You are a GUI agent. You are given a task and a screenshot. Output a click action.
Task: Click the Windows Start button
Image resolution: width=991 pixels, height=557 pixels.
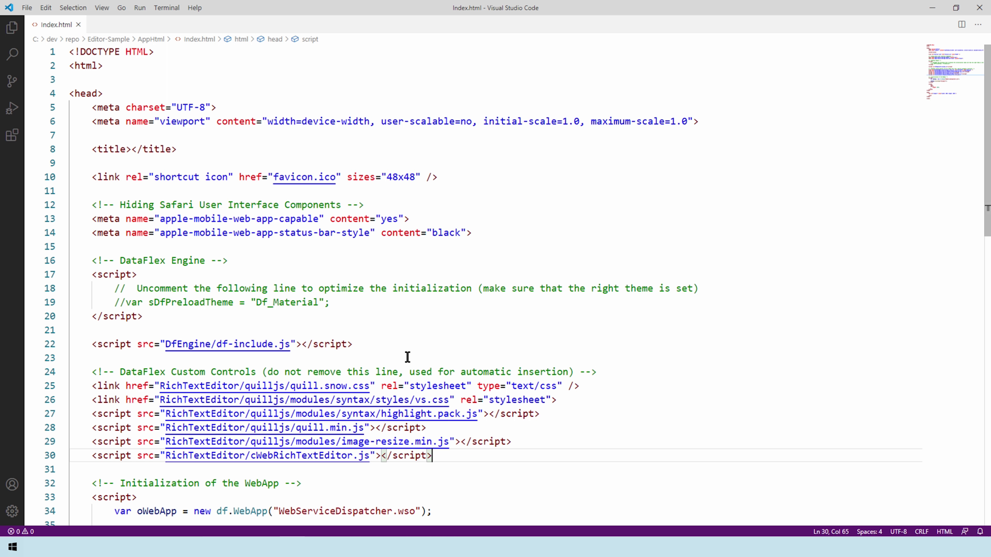click(x=12, y=547)
